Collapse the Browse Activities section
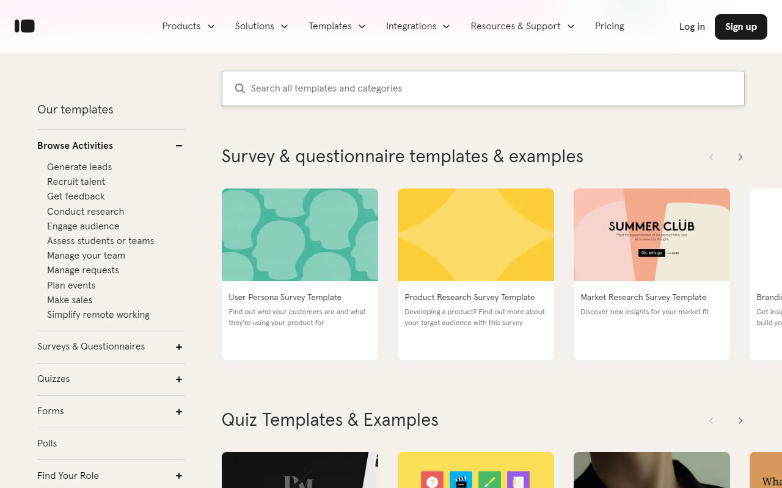782x488 pixels. (178, 146)
